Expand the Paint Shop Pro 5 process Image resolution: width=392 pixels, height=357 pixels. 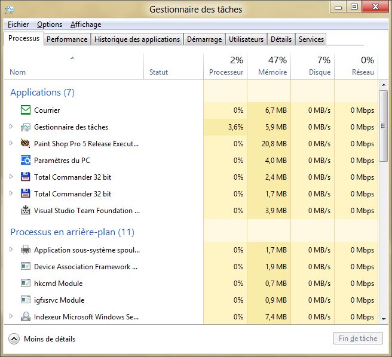tap(11, 144)
